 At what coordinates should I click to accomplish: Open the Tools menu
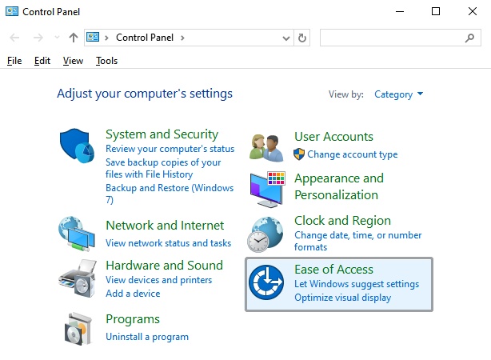[x=107, y=61]
